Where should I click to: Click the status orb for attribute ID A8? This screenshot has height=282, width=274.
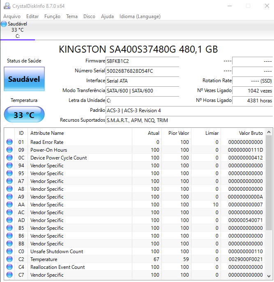coord(9,189)
